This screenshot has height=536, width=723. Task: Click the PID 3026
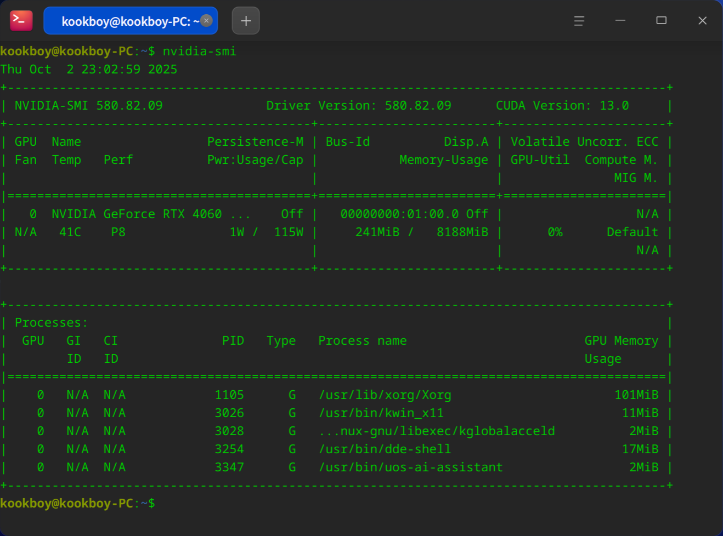[x=229, y=413]
